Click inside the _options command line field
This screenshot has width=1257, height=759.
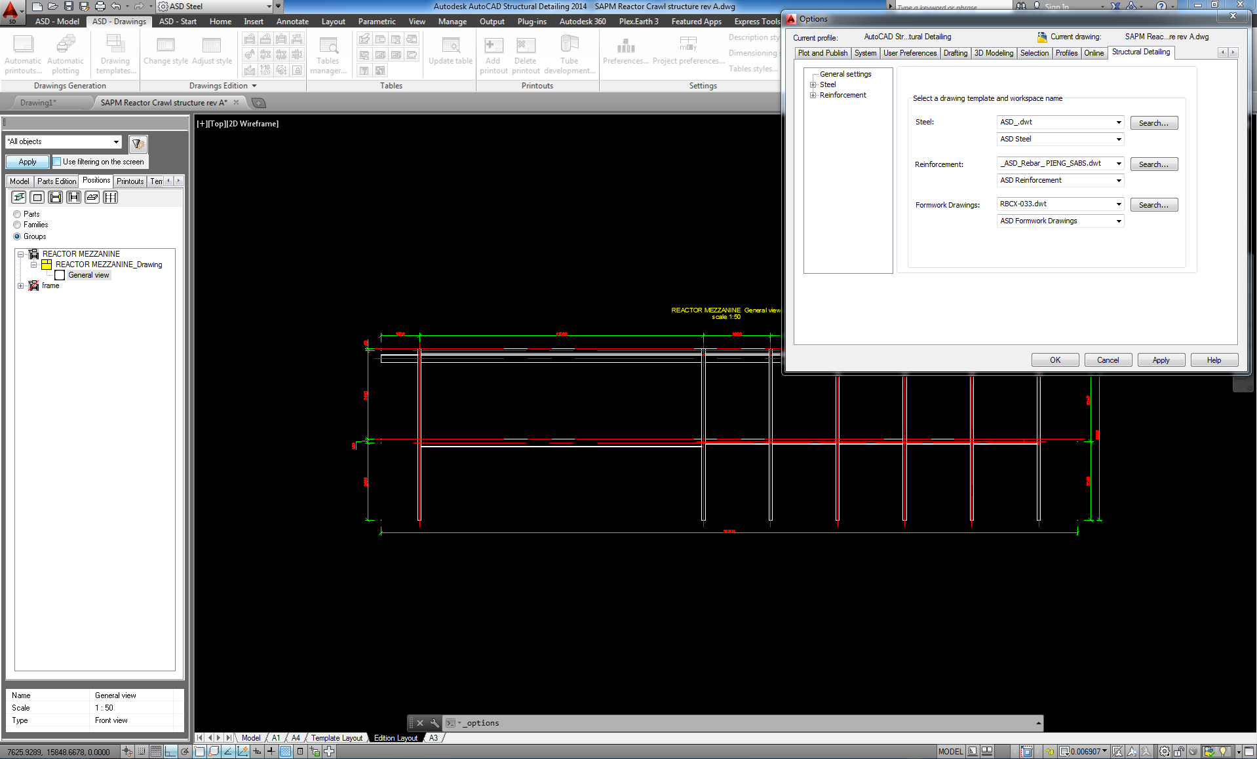[590, 722]
